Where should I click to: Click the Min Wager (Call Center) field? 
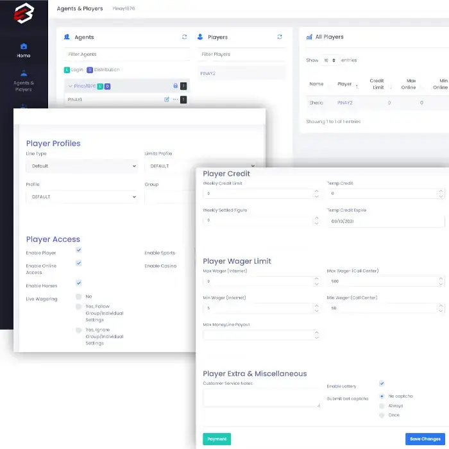point(385,308)
